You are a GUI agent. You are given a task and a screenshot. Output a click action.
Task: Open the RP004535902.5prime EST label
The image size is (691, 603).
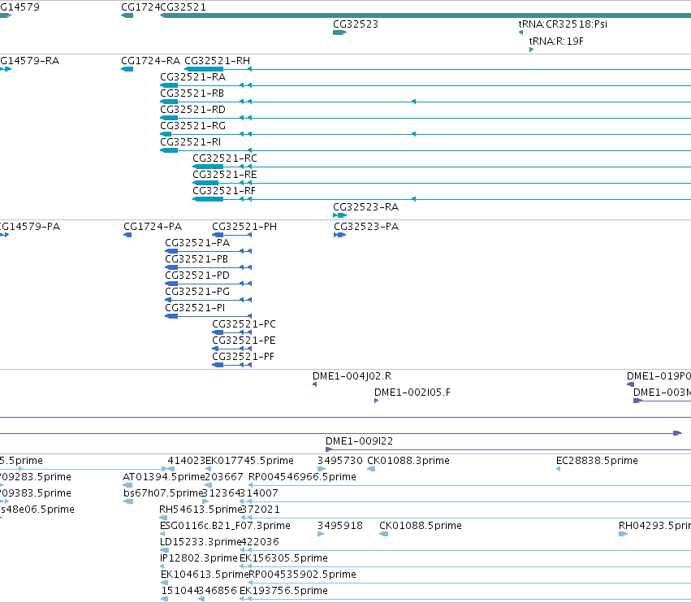pos(302,575)
